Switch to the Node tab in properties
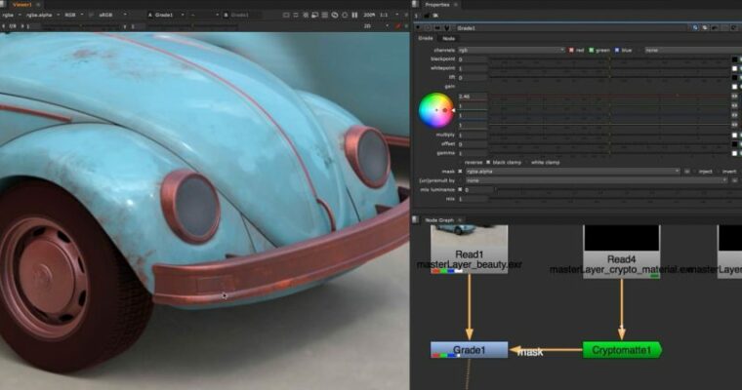 point(449,38)
